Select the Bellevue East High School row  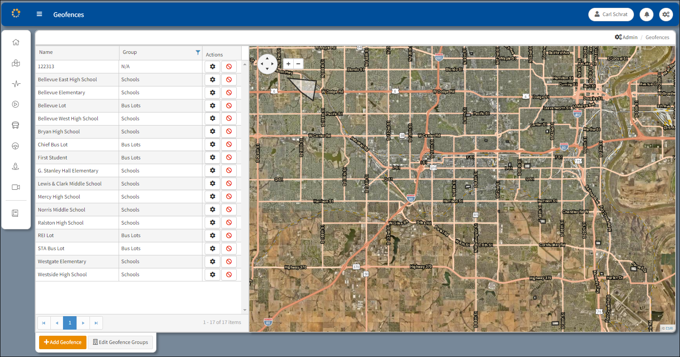pos(138,79)
